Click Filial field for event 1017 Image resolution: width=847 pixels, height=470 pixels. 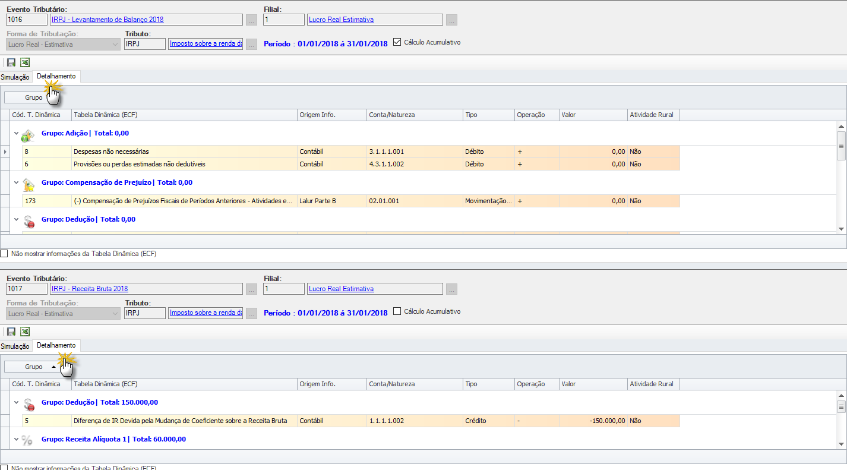click(x=284, y=289)
